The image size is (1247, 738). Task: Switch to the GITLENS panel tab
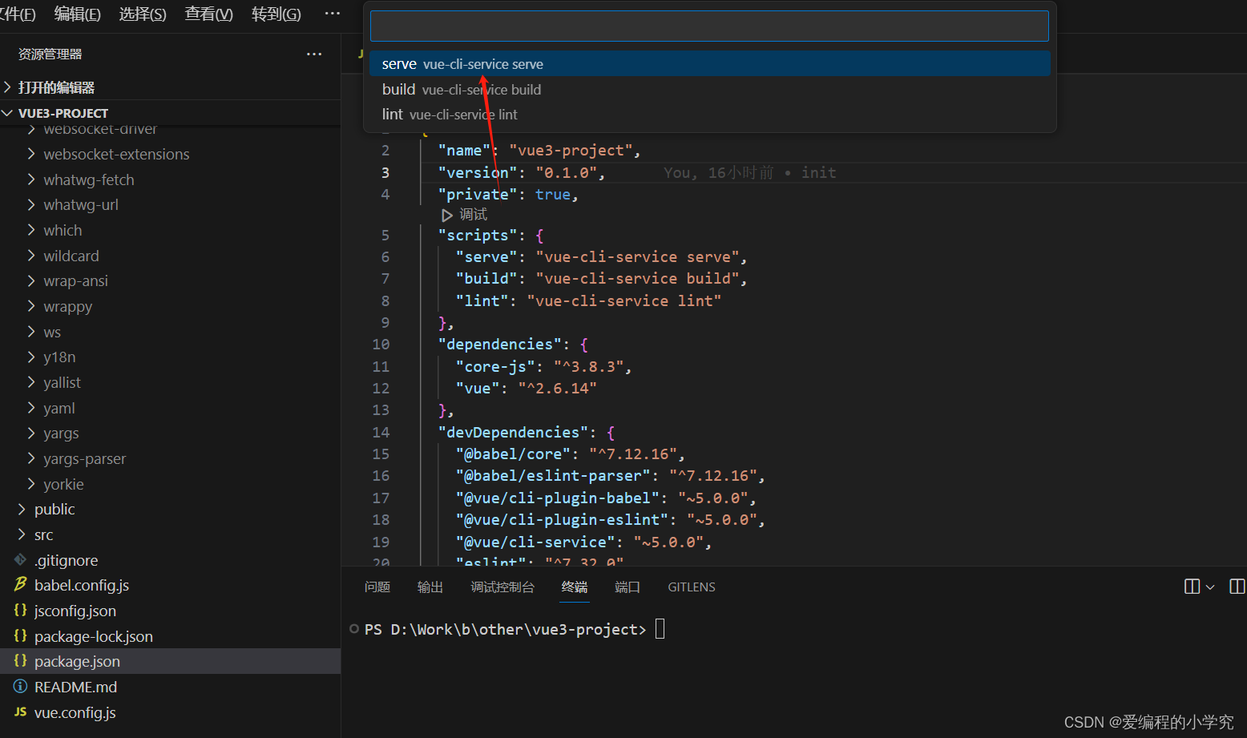click(691, 587)
